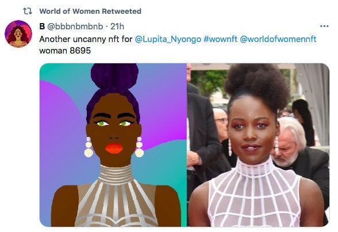This screenshot has height=232, width=338.
Task: Open the World of Women Retweeted label
Action: pyautogui.click(x=90, y=11)
